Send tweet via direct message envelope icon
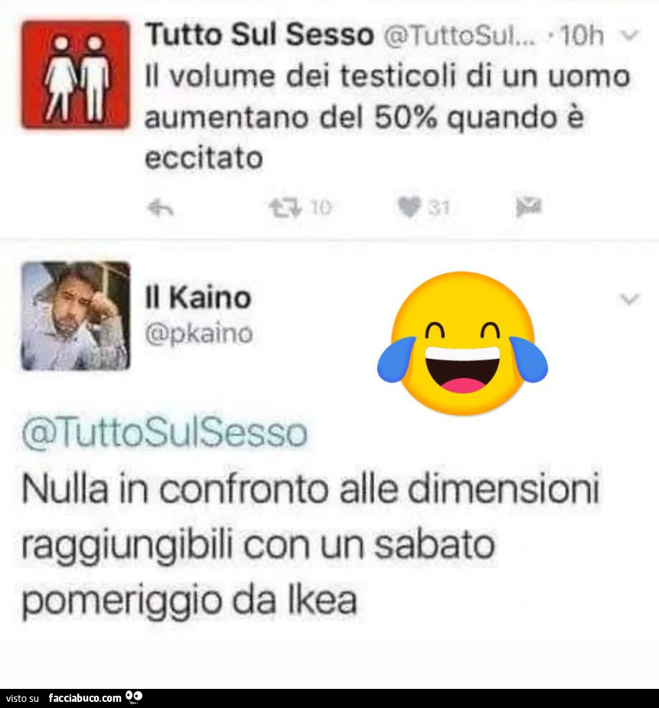 529,207
